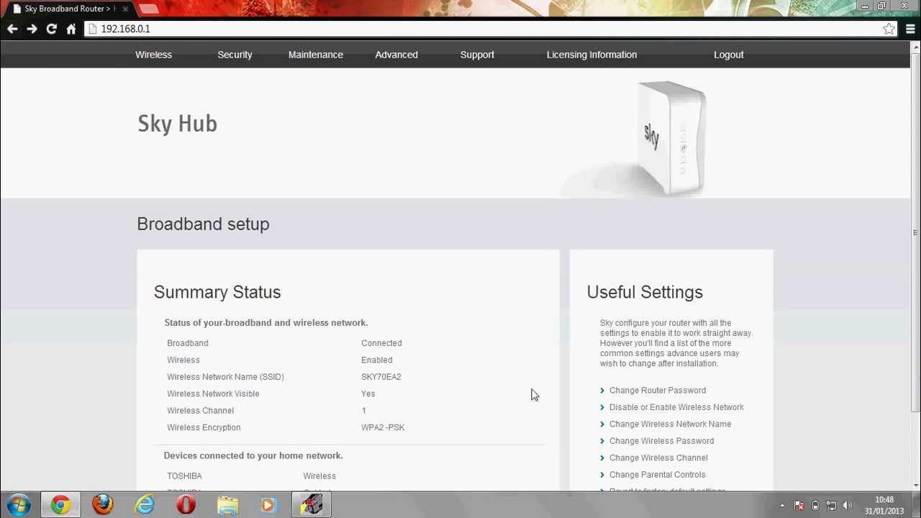The width and height of the screenshot is (921, 518).
Task: Launch Internet Explorer from taskbar
Action: coord(145,505)
